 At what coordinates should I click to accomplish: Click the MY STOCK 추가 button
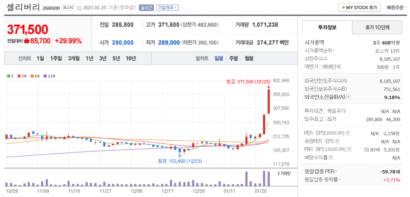click(x=359, y=8)
